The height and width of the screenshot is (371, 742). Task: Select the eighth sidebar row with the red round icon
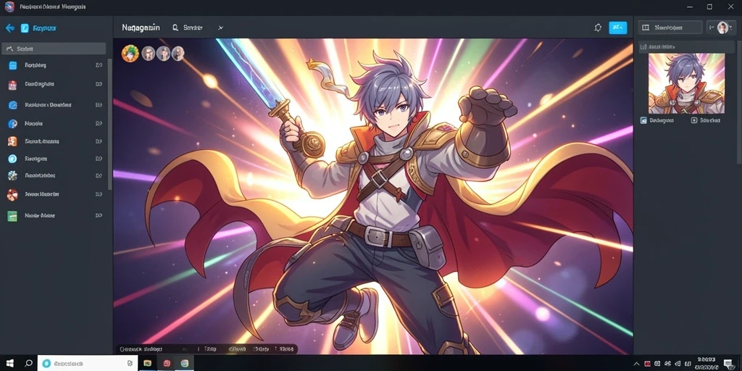(55, 194)
